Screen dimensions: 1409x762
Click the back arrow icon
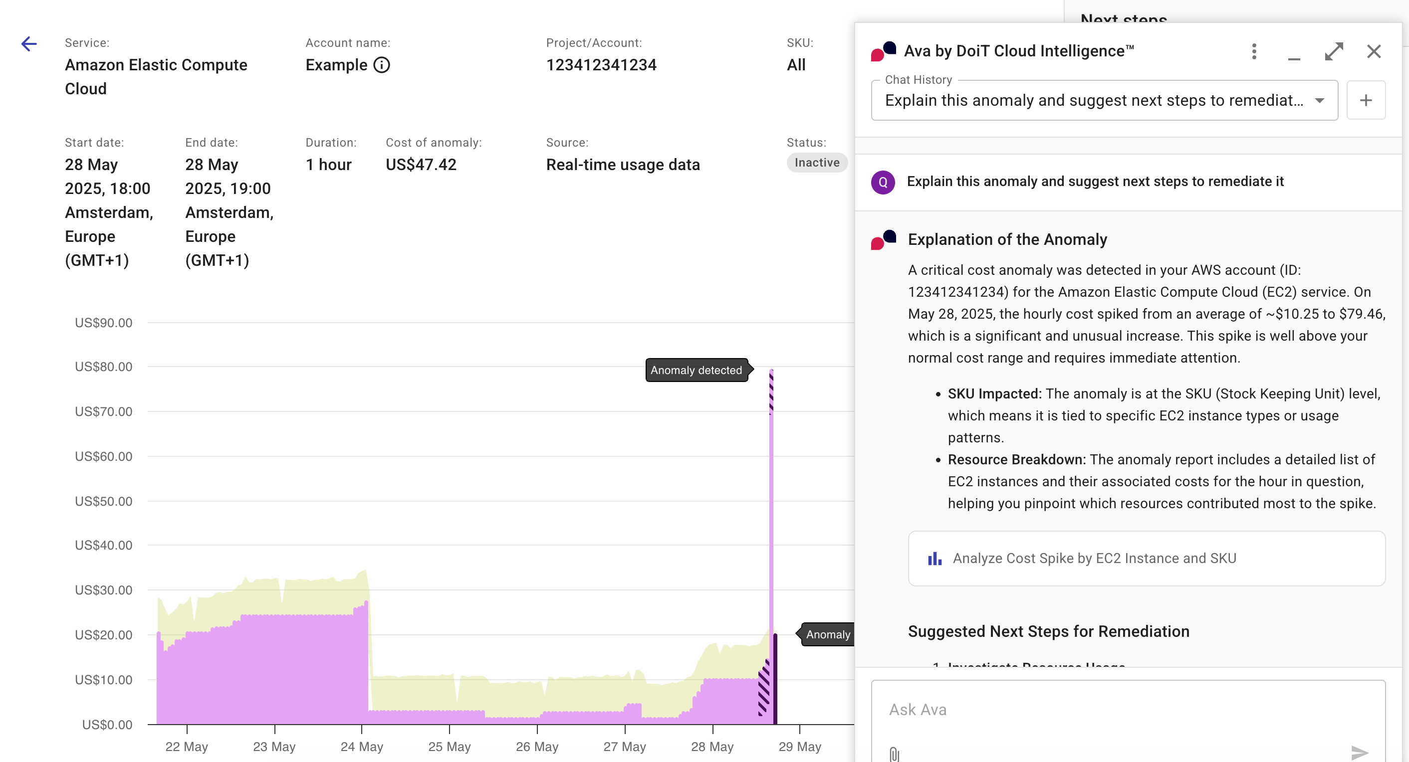[x=29, y=44]
